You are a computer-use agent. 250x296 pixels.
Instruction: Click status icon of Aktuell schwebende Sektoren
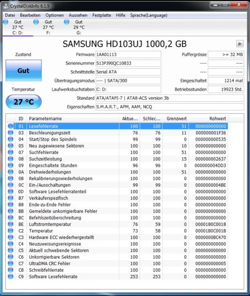pyautogui.click(x=11, y=250)
